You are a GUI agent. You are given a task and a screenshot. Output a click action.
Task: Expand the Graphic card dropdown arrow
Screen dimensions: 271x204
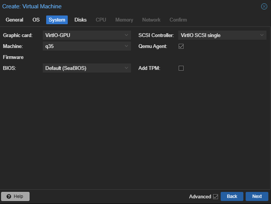coord(126,35)
